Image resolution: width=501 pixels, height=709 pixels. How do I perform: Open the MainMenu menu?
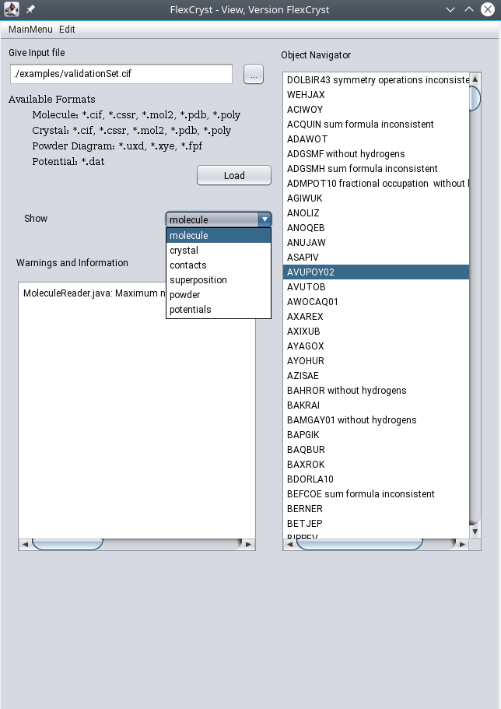point(30,30)
